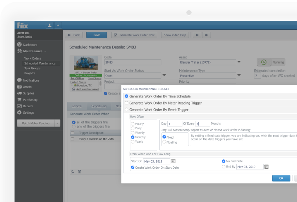Choose Daily frequency
The height and width of the screenshot is (202, 297).
click(132, 128)
